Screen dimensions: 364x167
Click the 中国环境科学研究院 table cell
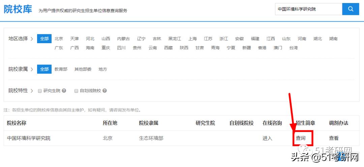(x=29, y=138)
